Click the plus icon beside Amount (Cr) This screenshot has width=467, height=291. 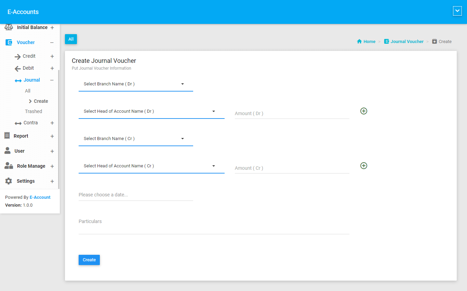coord(364,166)
